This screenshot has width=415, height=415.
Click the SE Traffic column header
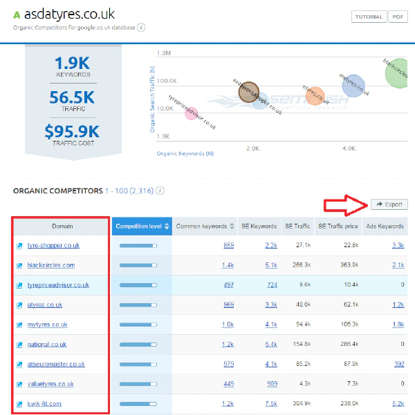(297, 226)
